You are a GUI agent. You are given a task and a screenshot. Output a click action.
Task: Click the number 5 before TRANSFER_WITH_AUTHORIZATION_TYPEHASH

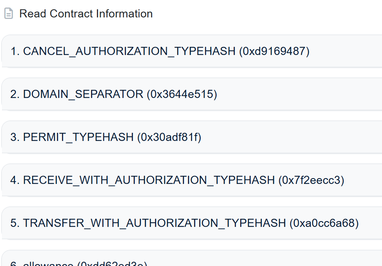pos(14,223)
